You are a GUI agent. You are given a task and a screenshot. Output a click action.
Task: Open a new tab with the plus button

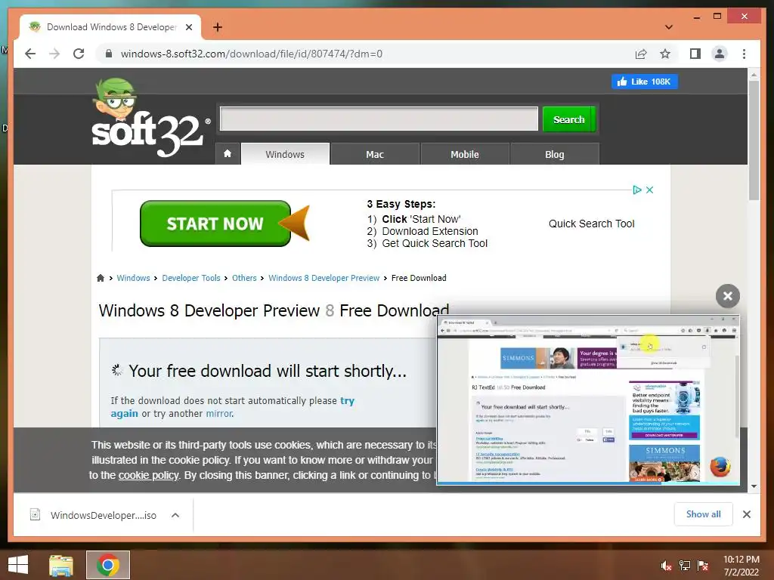[x=217, y=27]
